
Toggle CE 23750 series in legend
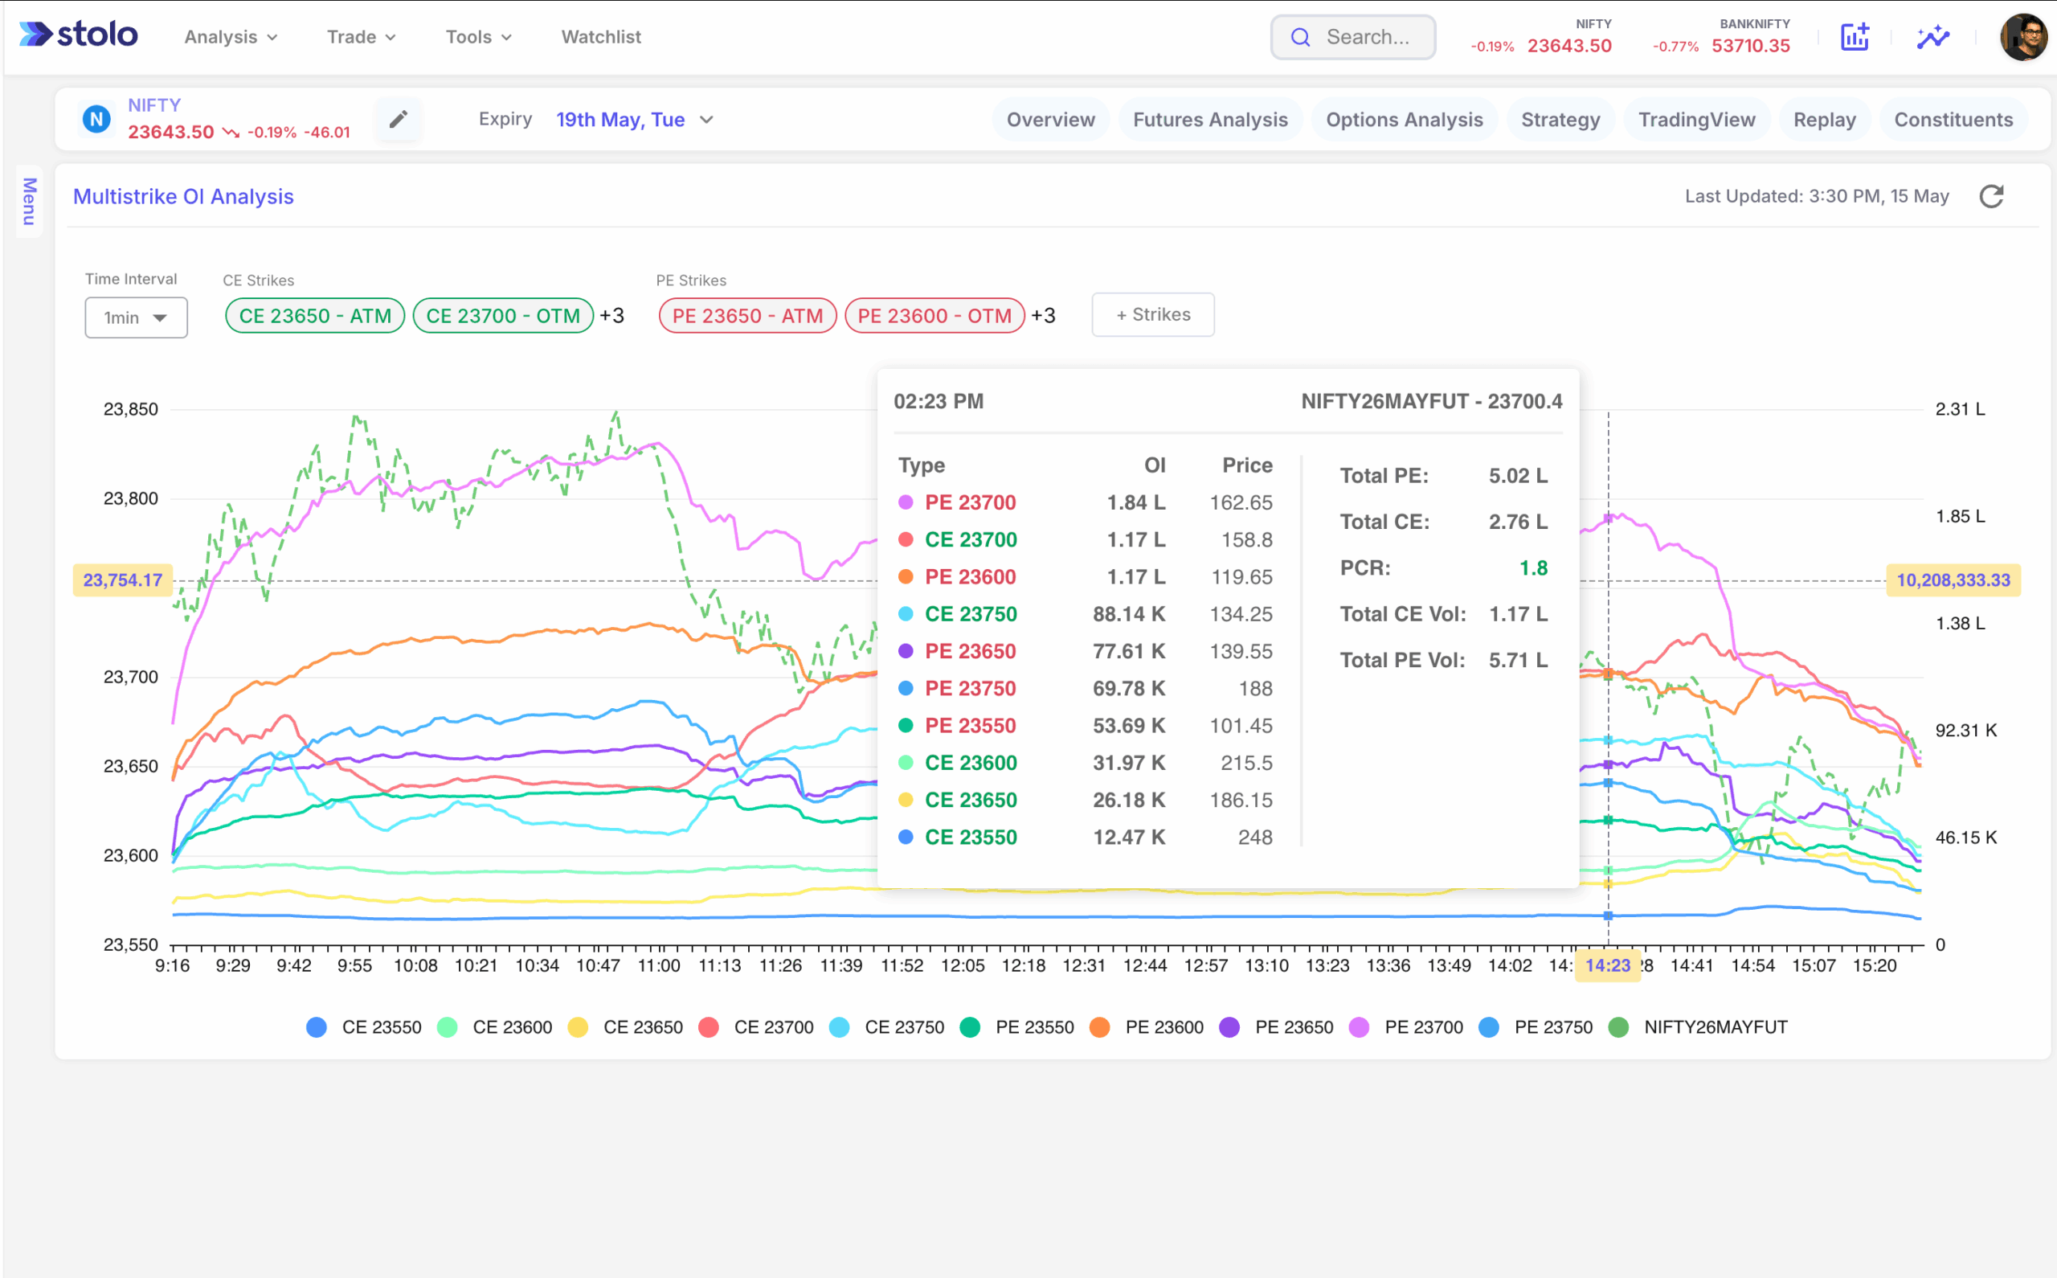coord(887,1027)
